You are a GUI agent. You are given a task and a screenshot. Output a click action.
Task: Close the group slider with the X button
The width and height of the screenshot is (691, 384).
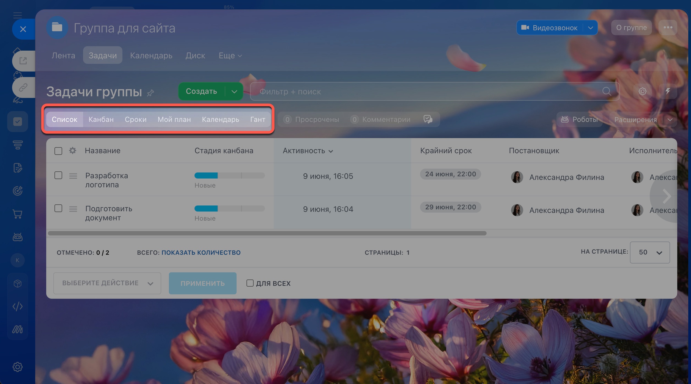pos(23,29)
